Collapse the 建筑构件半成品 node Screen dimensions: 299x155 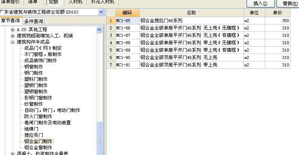pyautogui.click(x=12, y=42)
